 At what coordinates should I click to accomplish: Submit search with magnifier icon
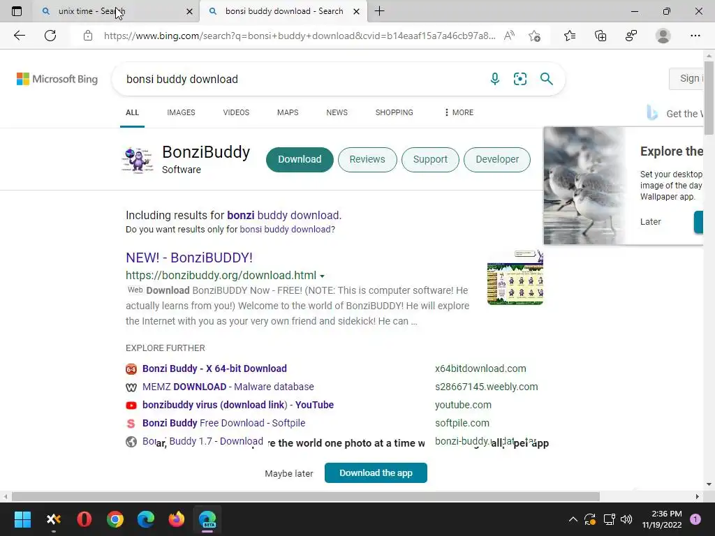(546, 79)
